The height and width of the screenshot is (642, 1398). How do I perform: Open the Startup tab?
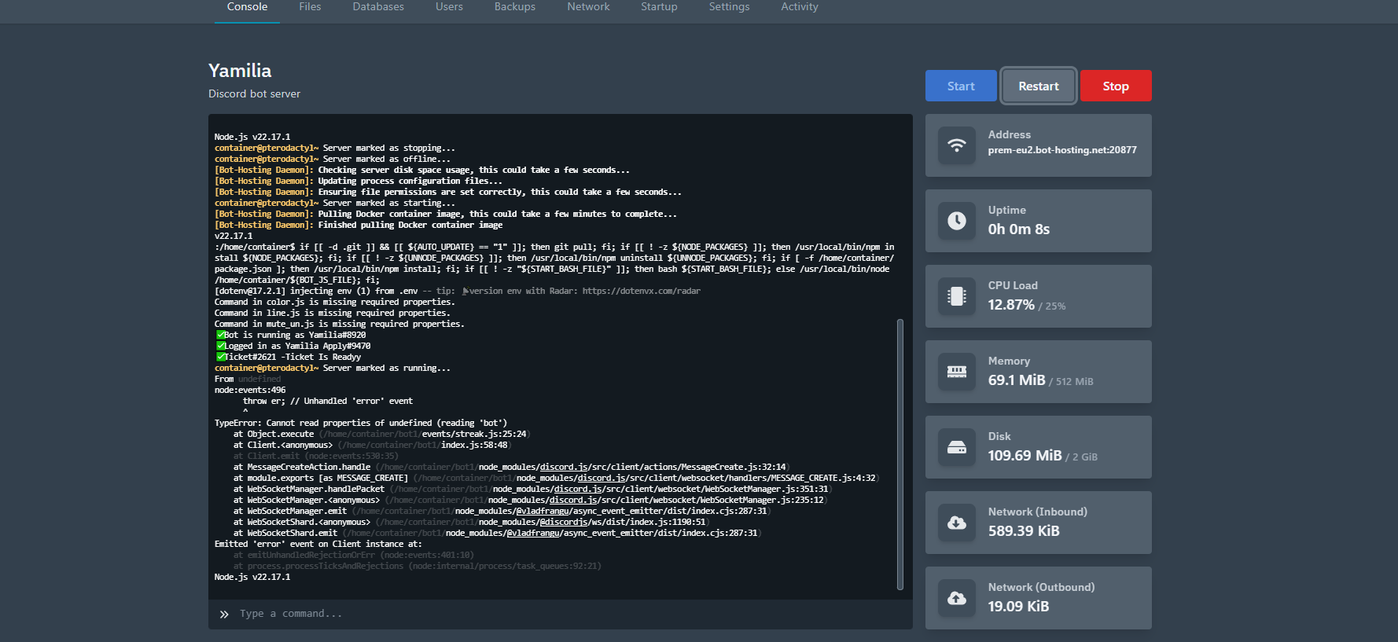(x=659, y=7)
